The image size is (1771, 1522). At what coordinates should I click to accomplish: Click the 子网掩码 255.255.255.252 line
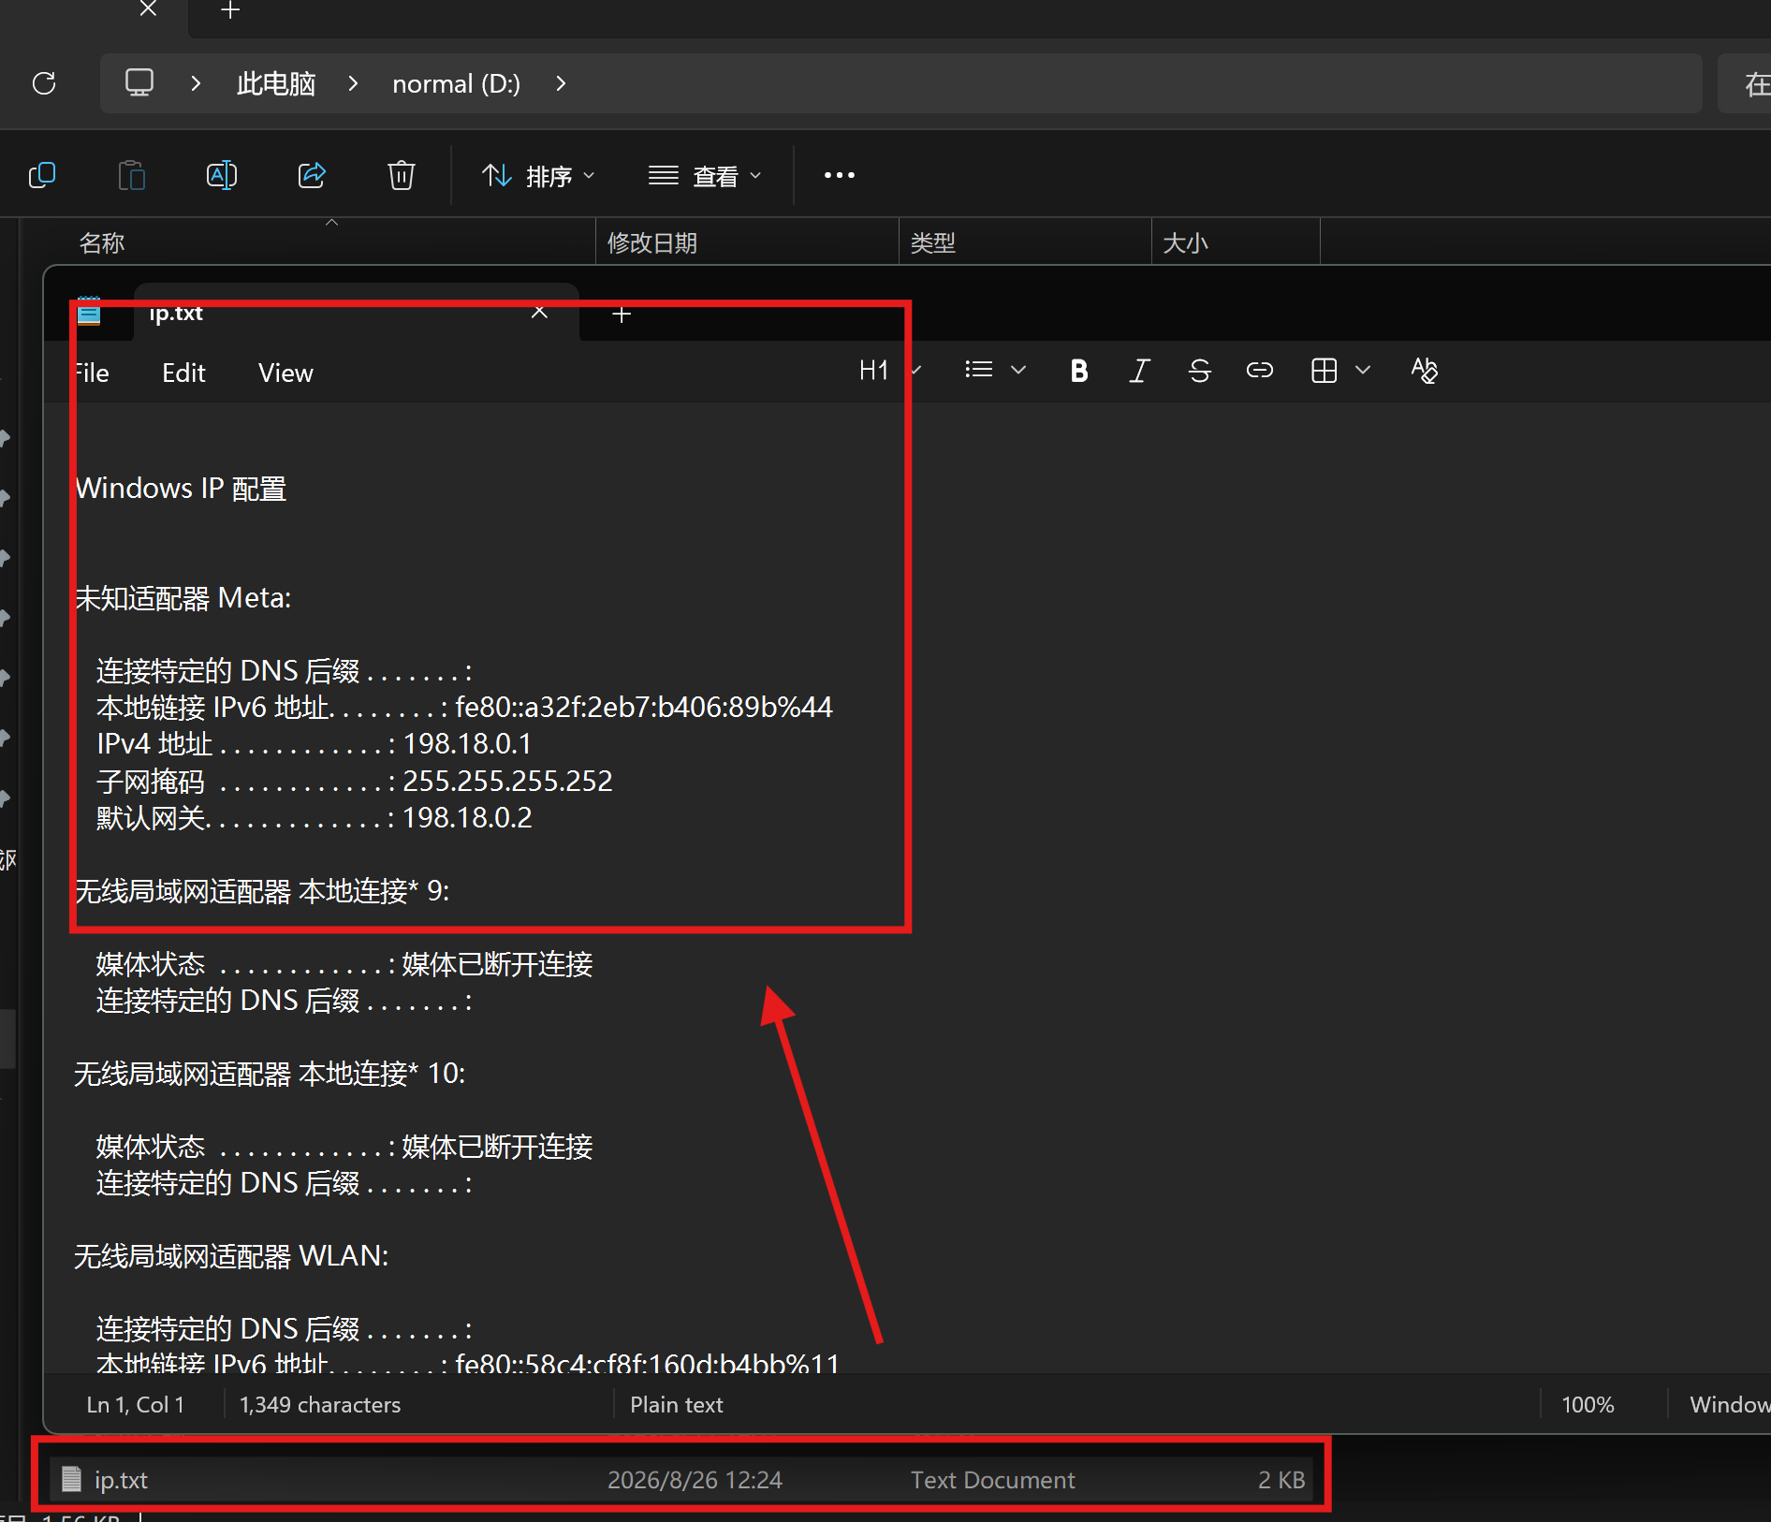point(354,781)
